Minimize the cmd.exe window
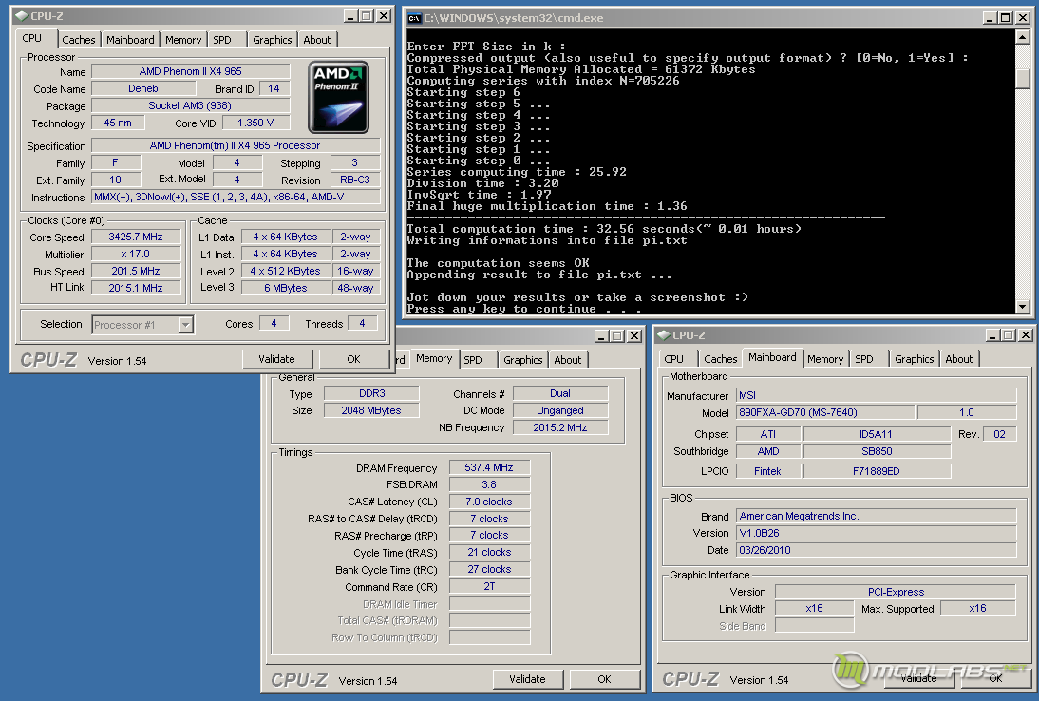This screenshot has width=1039, height=701. coord(990,18)
